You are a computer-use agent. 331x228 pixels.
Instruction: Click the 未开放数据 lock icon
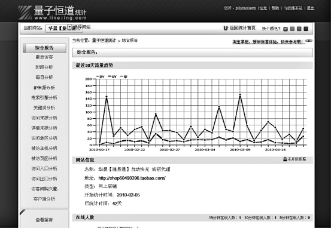coord(285,159)
